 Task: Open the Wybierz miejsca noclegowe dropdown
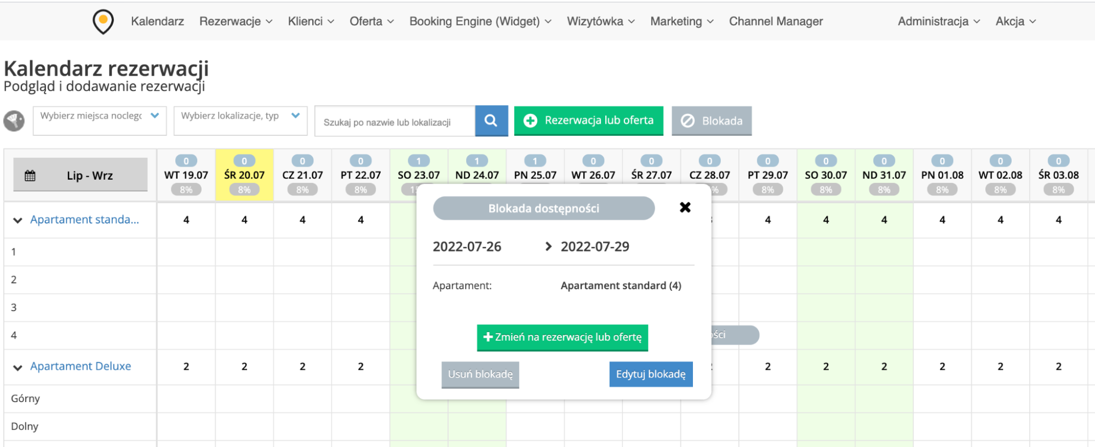coord(99,116)
